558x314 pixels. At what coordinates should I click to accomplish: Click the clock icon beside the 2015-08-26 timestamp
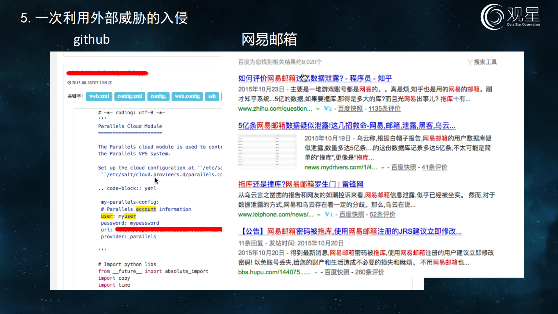(69, 83)
